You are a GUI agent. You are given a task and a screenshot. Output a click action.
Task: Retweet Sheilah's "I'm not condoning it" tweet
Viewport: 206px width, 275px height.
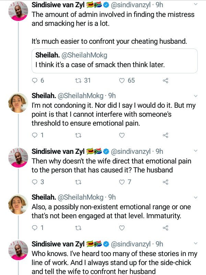click(x=78, y=135)
